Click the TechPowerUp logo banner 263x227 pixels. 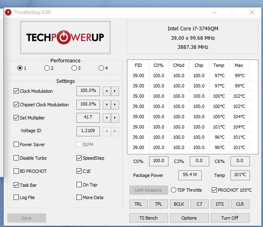pos(65,37)
